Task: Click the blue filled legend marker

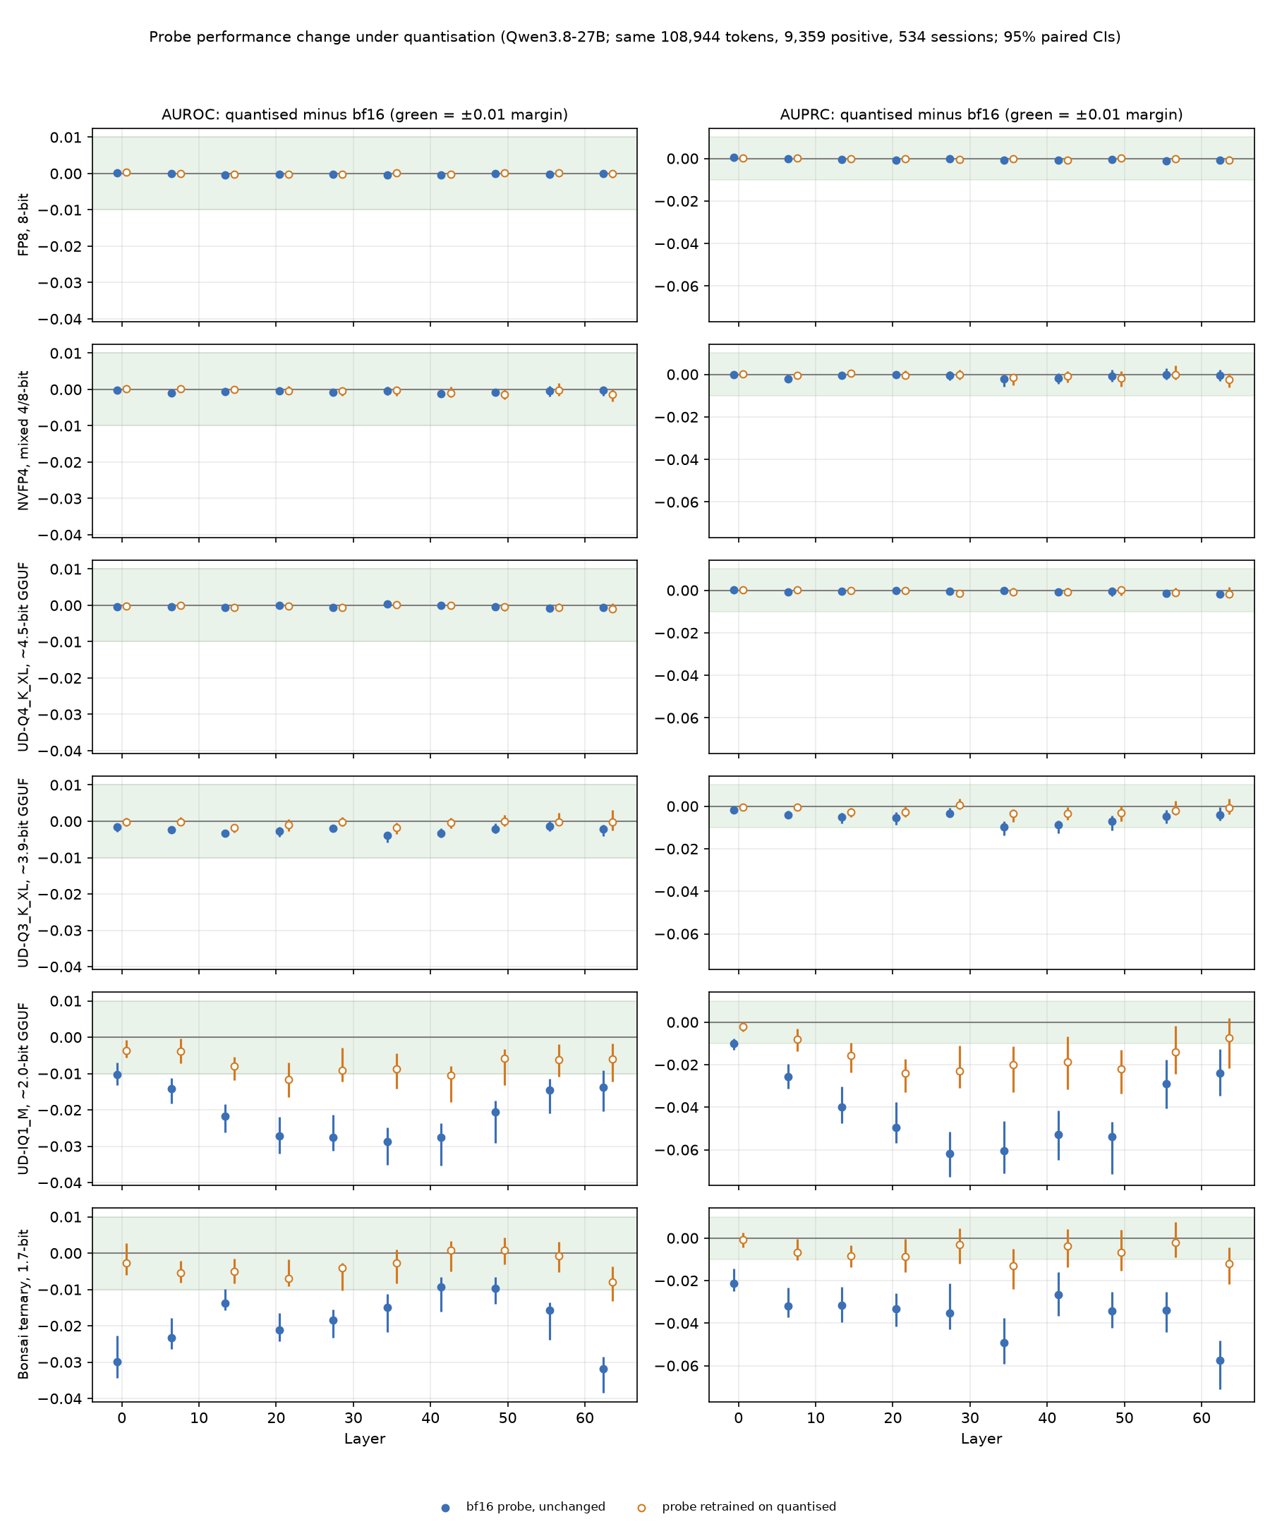Action: pos(445,1508)
